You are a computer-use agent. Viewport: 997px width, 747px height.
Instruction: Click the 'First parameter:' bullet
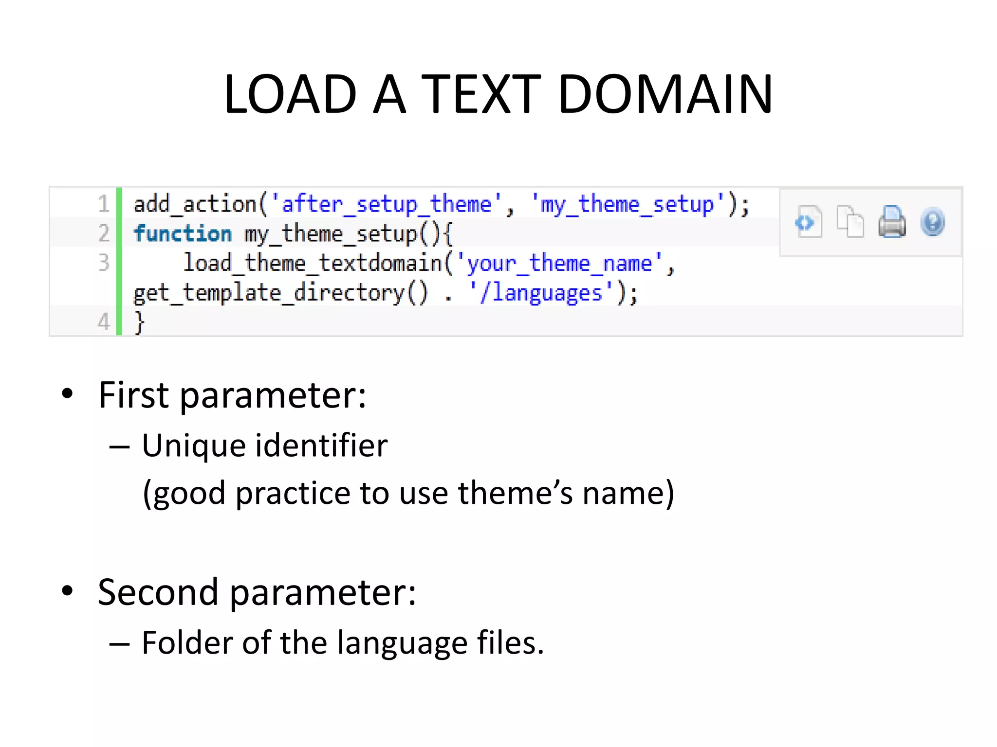pyautogui.click(x=232, y=395)
